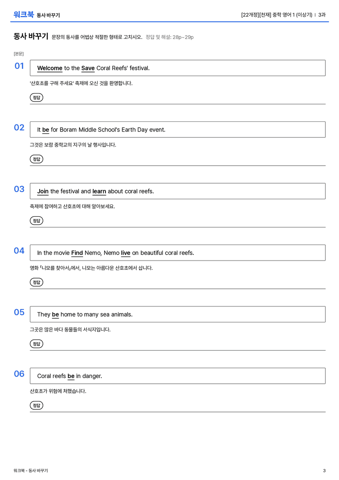
Task: Click the underlined be in They be home sentence
Action: point(55,314)
